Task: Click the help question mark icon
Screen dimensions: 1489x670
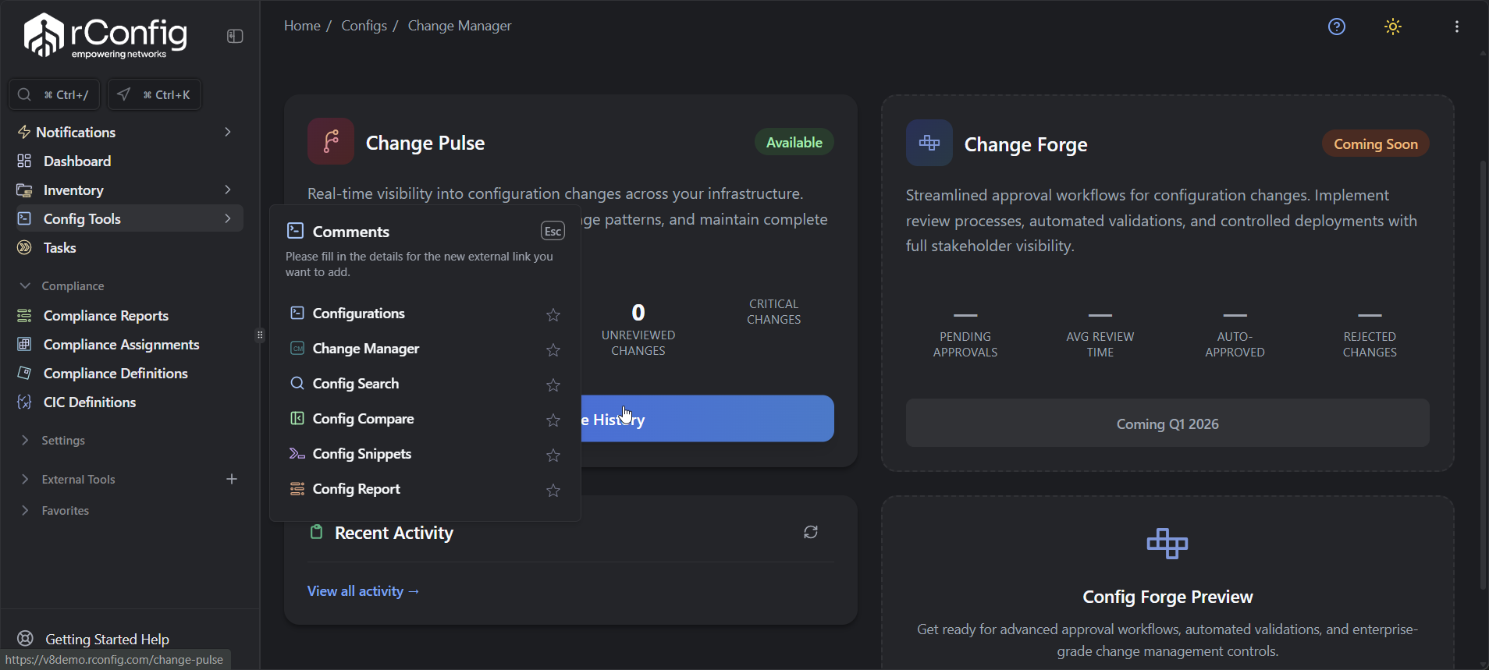Action: coord(1337,27)
